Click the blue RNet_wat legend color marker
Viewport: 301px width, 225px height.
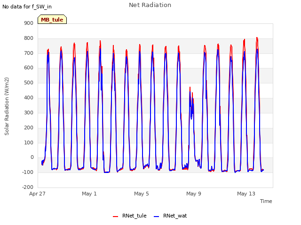(x=157, y=217)
